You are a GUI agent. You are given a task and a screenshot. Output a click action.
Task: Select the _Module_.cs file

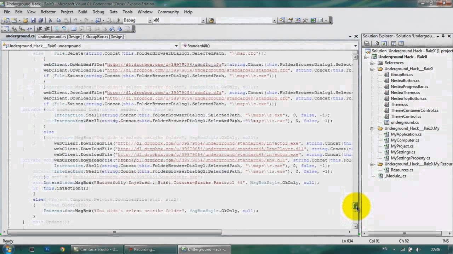pyautogui.click(x=396, y=176)
